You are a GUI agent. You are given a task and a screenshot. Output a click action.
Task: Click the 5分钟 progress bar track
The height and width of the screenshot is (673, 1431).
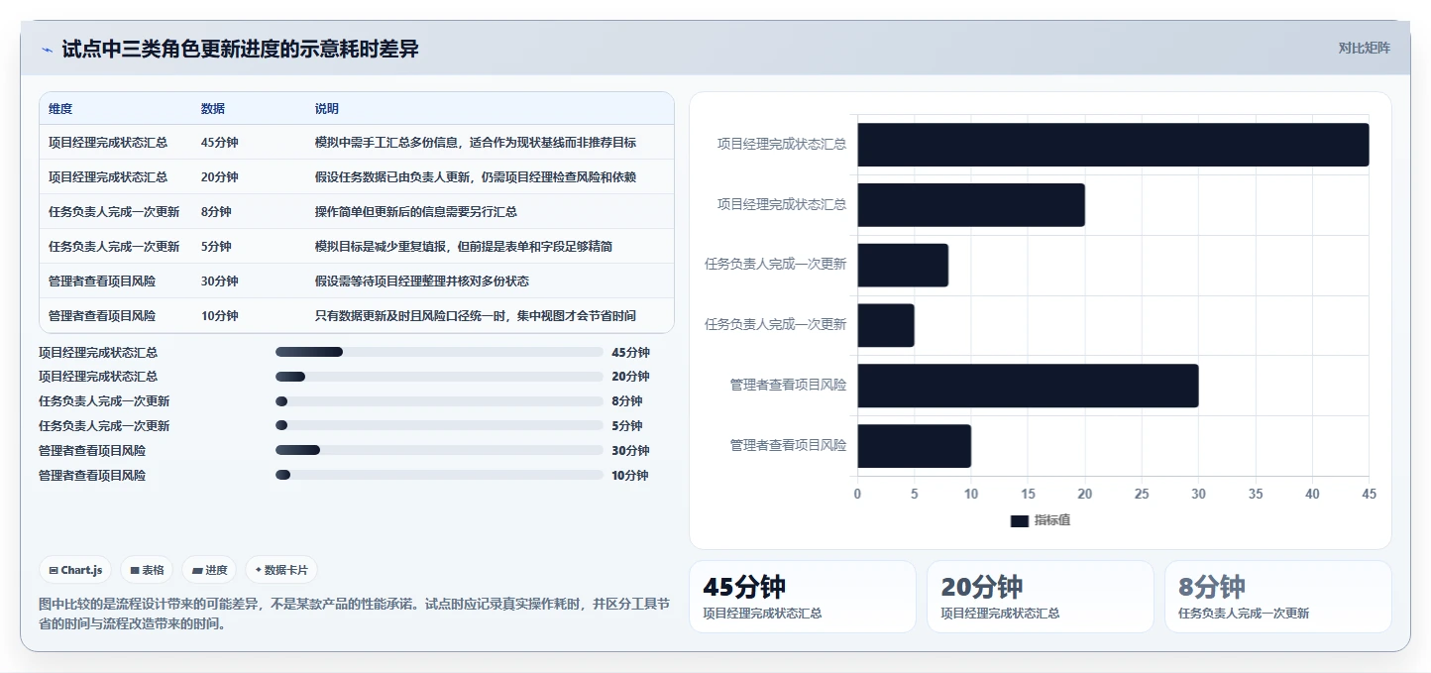[439, 426]
